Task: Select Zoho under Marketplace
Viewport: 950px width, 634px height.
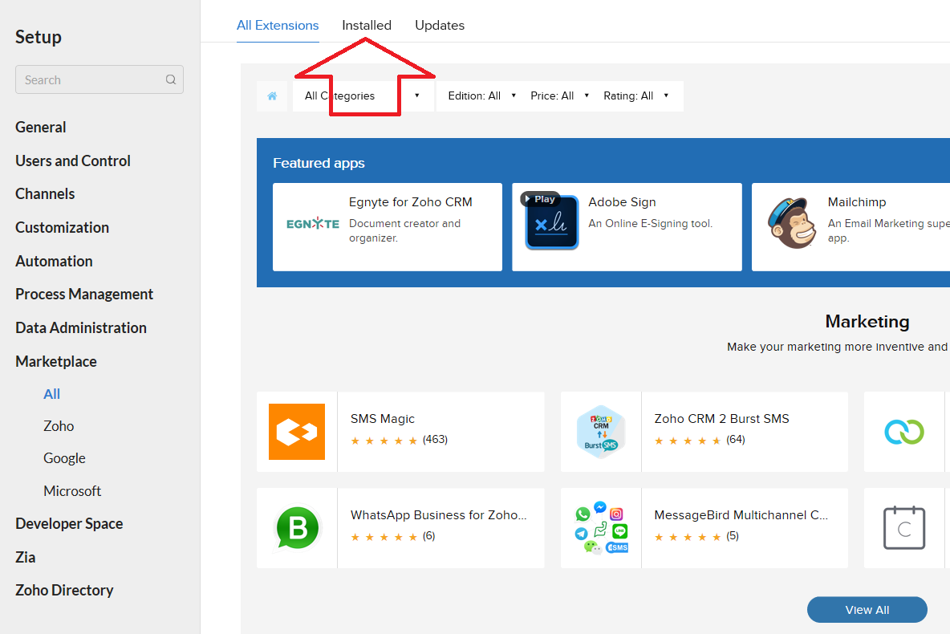Action: tap(58, 426)
